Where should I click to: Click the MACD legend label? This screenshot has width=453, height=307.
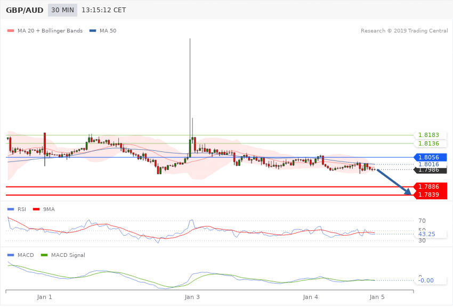tap(26, 255)
